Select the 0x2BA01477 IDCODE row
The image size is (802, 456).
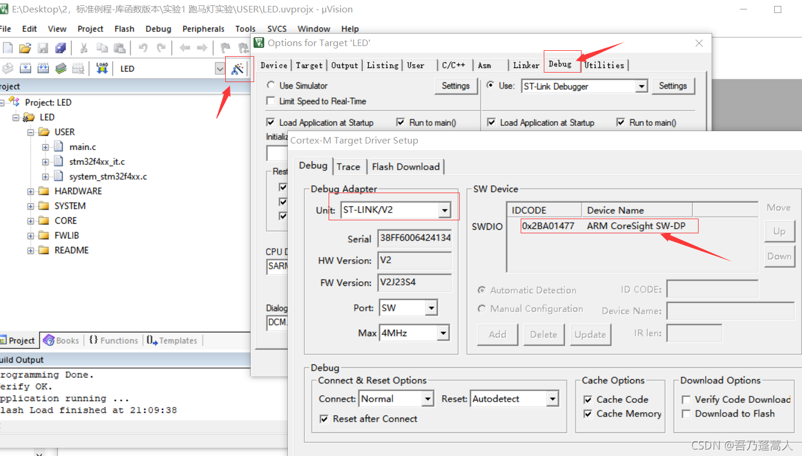pos(609,226)
